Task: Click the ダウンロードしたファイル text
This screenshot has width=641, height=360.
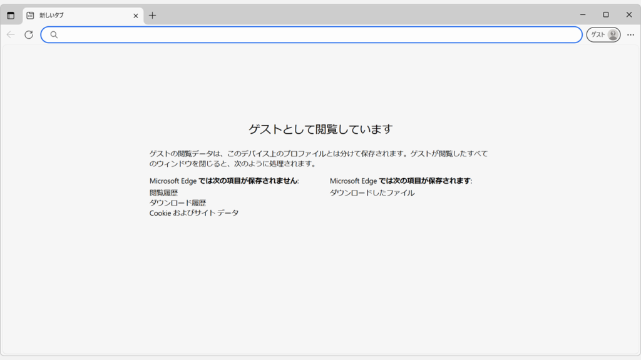Action: tap(373, 192)
